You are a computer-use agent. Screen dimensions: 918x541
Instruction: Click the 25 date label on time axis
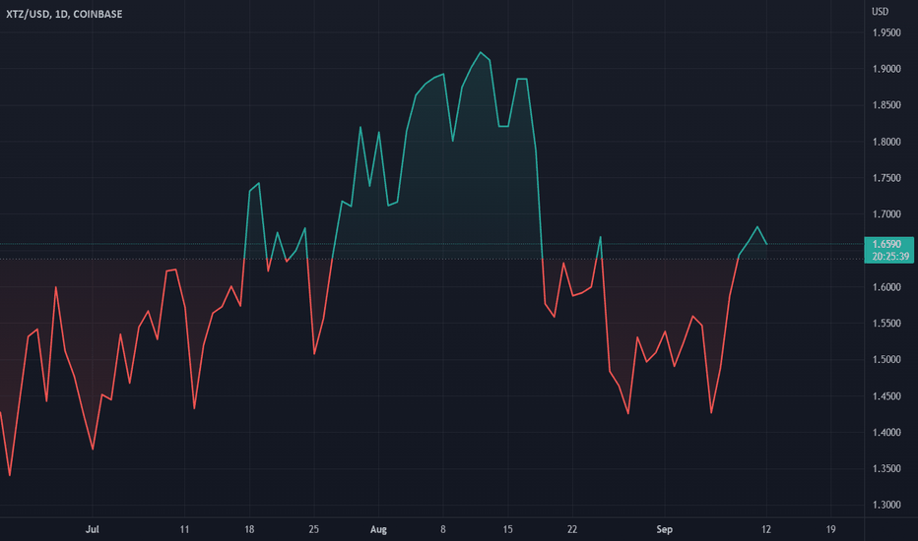[314, 529]
